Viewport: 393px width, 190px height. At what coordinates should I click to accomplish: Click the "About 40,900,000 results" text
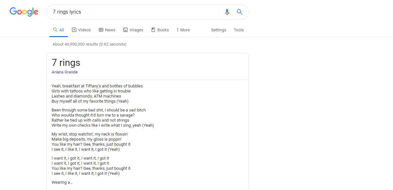pyautogui.click(x=89, y=44)
